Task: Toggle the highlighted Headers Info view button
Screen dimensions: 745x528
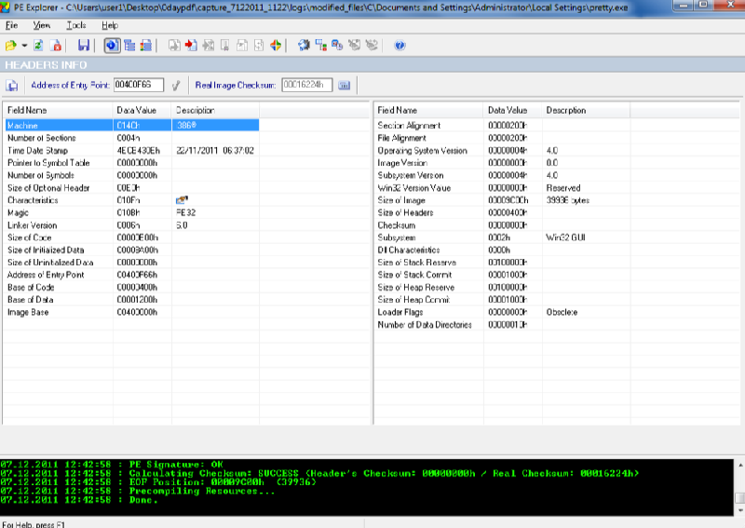Action: coord(112,45)
